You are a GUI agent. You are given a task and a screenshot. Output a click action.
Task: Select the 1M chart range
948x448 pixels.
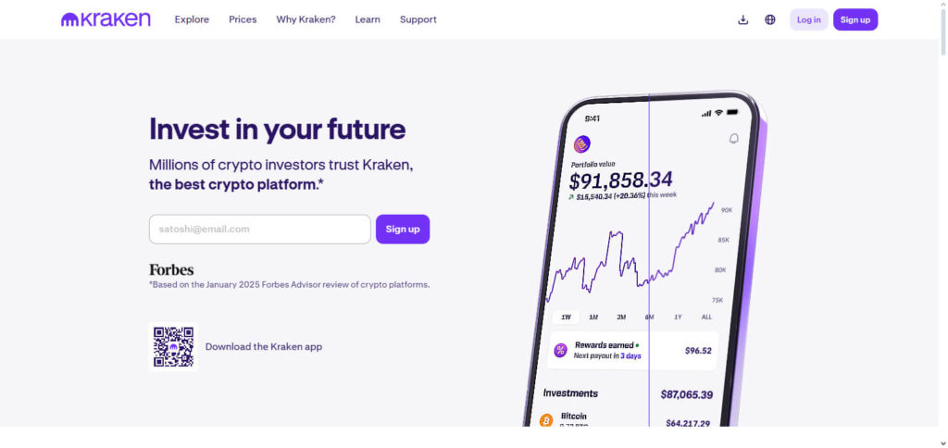[593, 317]
